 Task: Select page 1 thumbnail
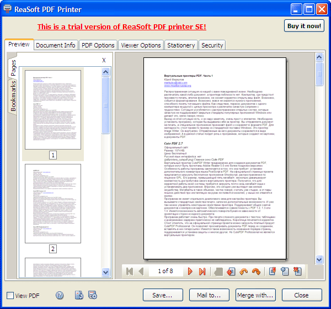[x=53, y=110]
